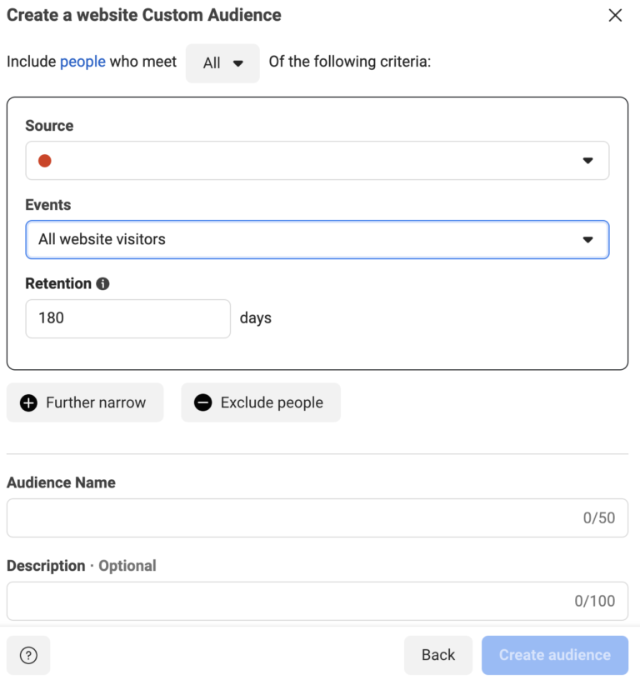The height and width of the screenshot is (680, 640).
Task: Click the red pixel dot in Source field
Action: click(44, 160)
